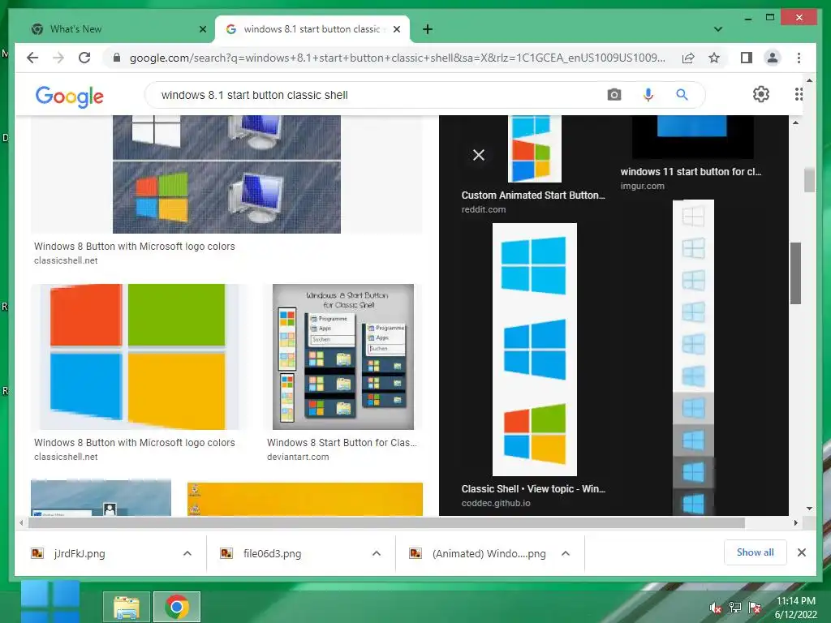Click Show all downloads
The width and height of the screenshot is (831, 623).
(756, 552)
